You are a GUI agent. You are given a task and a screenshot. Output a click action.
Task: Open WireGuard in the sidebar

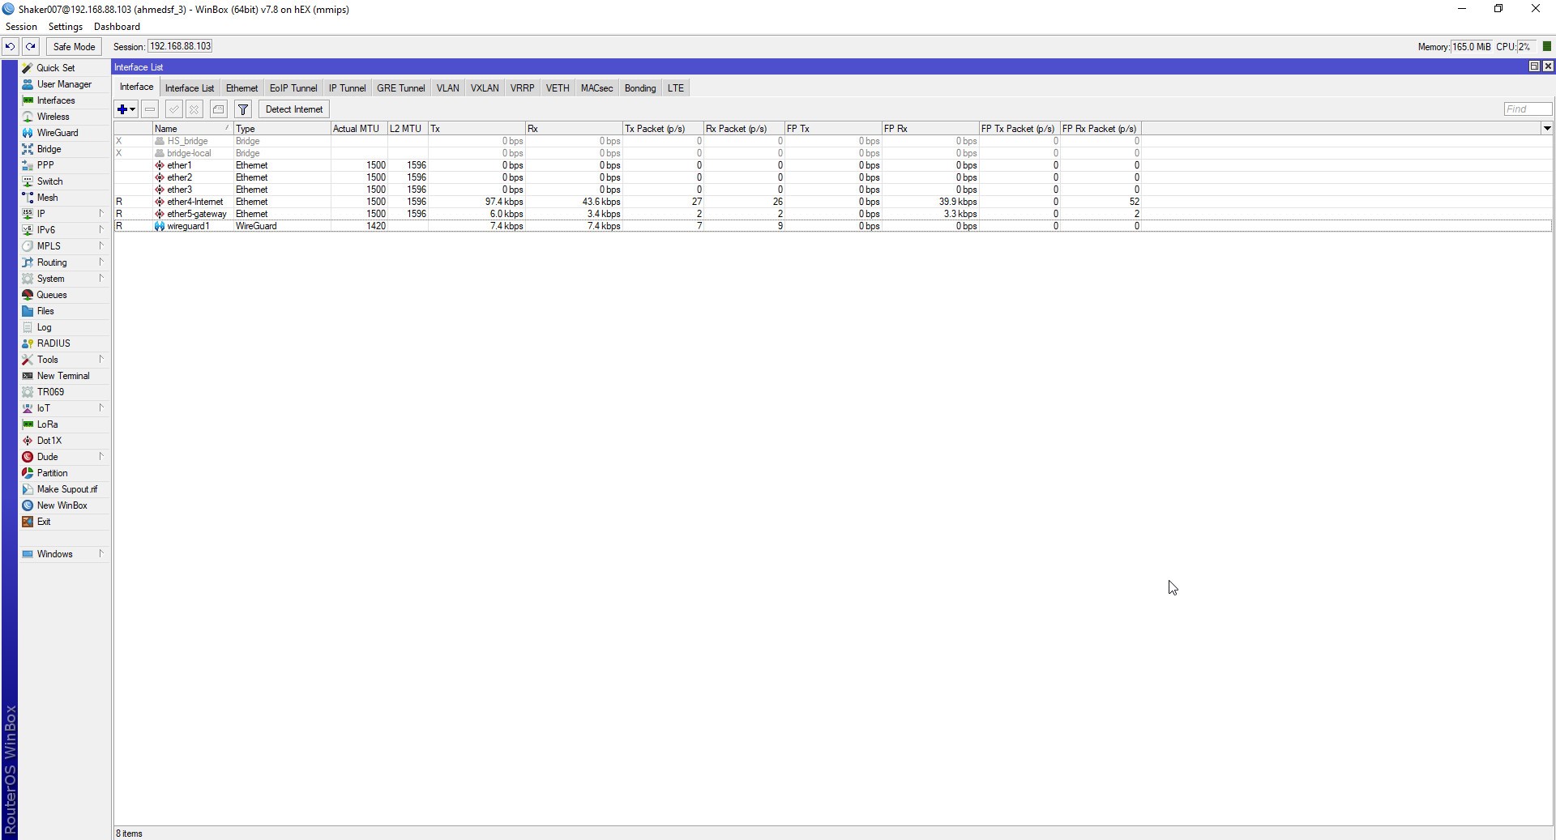click(65, 133)
